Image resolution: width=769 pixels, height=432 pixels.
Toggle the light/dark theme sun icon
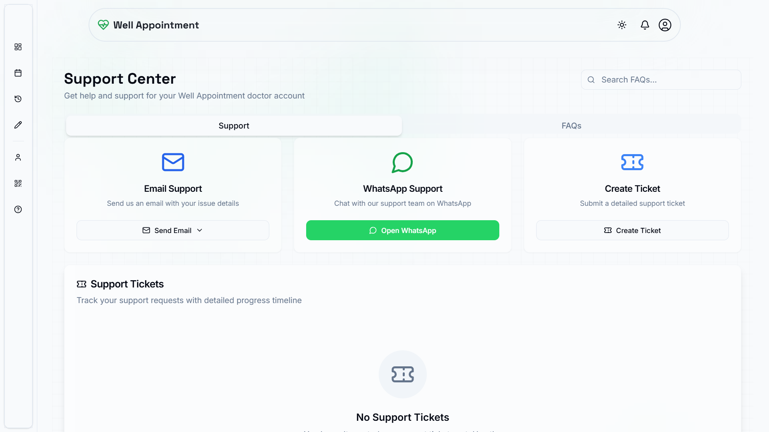pos(622,25)
